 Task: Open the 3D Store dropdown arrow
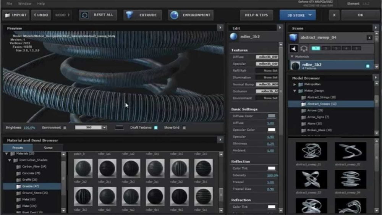[x=310, y=15]
